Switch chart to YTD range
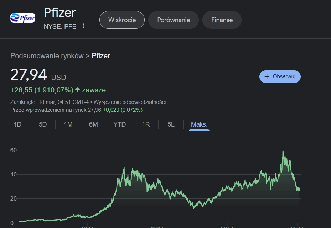Image resolution: width=331 pixels, height=228 pixels. (119, 124)
